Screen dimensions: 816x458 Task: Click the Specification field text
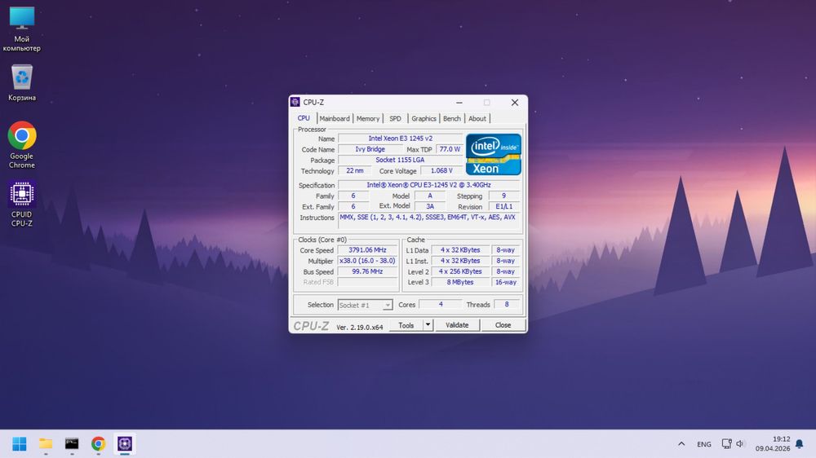[x=429, y=185]
